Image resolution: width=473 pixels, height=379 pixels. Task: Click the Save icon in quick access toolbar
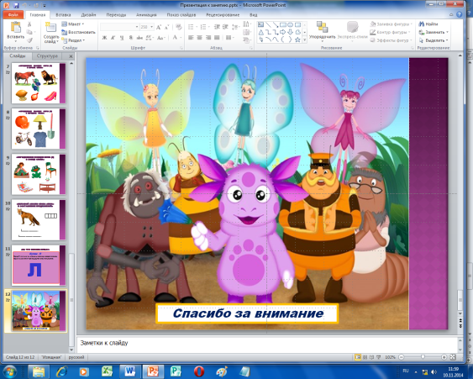[16, 5]
